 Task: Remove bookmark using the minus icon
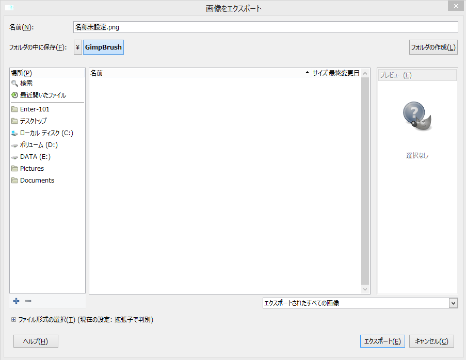28,301
